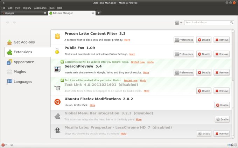
Task: Open the Tools menu
Action: [x=51, y=8]
